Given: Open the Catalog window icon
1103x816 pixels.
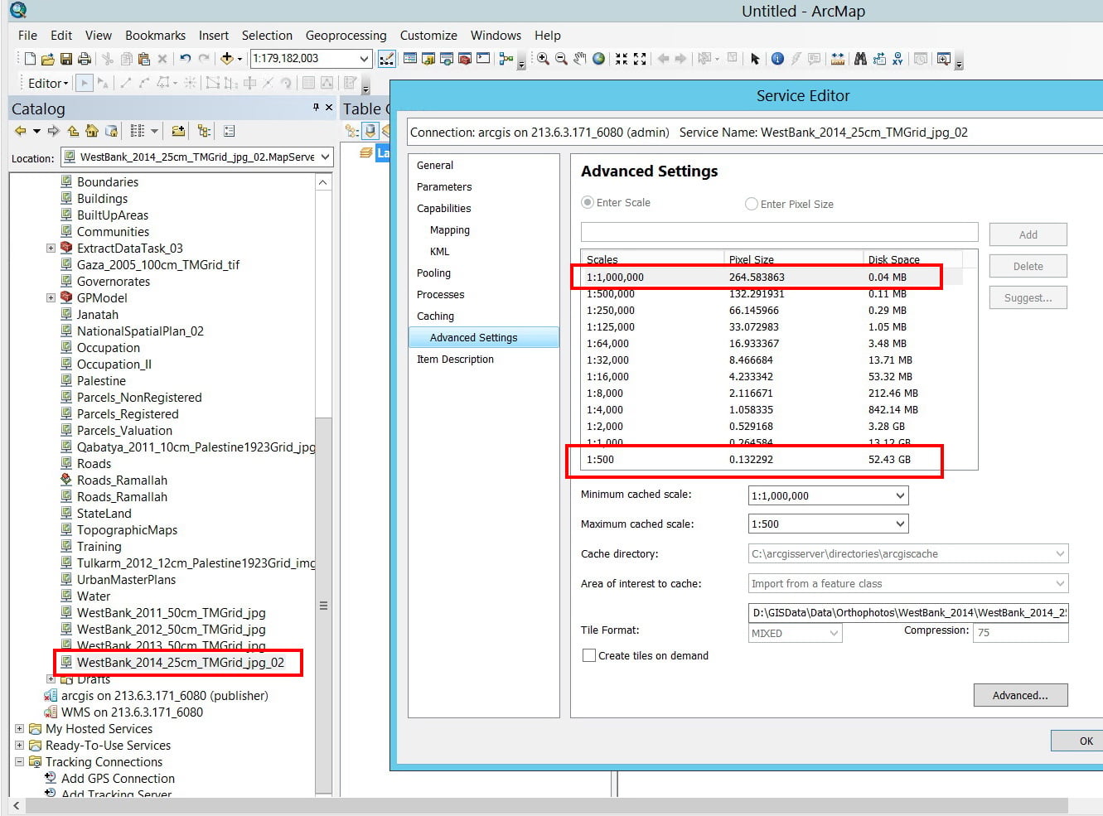Looking at the screenshot, I should point(428,59).
